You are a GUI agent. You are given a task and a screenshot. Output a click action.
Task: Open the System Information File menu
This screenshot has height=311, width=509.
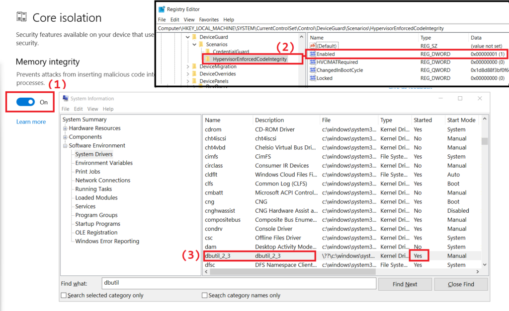(x=65, y=109)
